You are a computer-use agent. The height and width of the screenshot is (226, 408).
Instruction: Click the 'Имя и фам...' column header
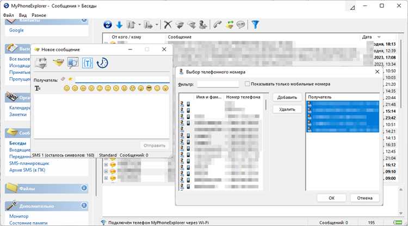click(x=209, y=97)
